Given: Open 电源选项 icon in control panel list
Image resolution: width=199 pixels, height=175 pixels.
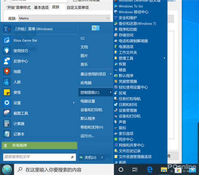Looking at the screenshot, I should click(116, 47).
